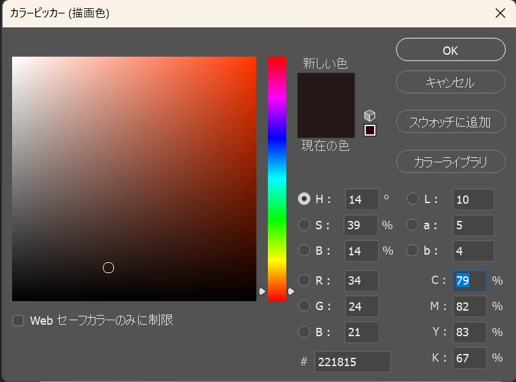Select the H hue radio button
516x382 pixels.
point(304,199)
